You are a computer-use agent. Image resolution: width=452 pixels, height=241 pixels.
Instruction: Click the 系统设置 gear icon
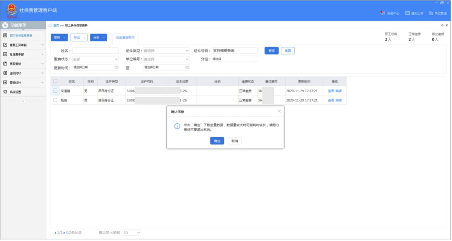point(5,92)
